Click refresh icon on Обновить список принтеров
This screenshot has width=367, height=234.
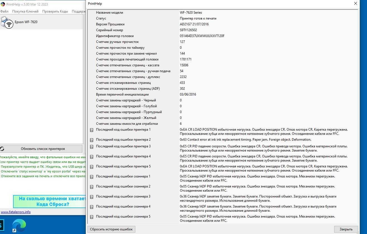tap(2, 149)
